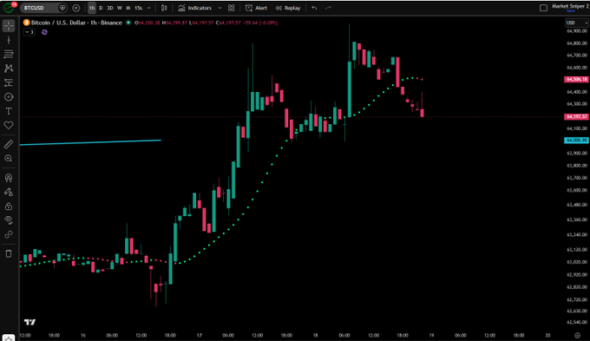Open the geometric shapes brush tool
The width and height of the screenshot is (590, 341).
[9, 97]
